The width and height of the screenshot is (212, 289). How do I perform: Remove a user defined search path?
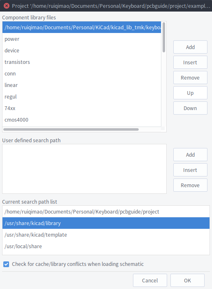pos(190,185)
